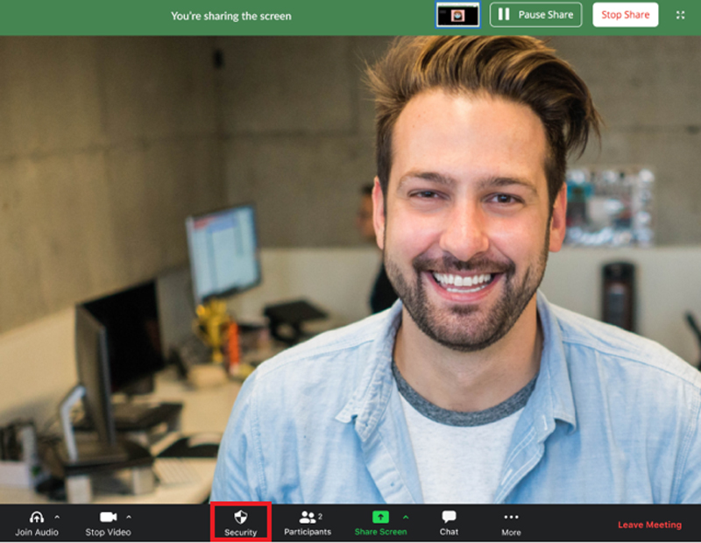The height and width of the screenshot is (543, 701).
Task: Click the green Share Screen arrow icon
Action: [380, 517]
